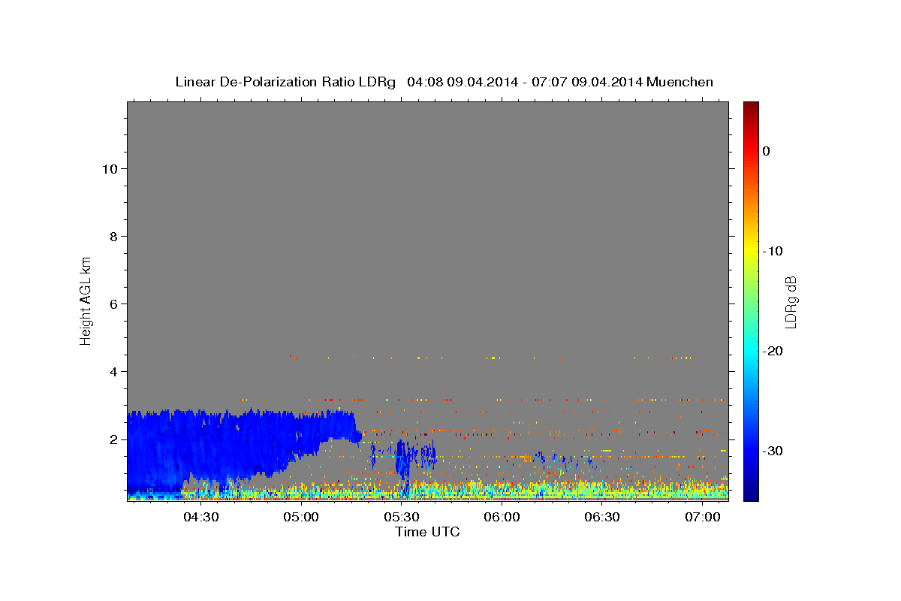Click the plot title text
The height and width of the screenshot is (601, 901).
point(444,82)
